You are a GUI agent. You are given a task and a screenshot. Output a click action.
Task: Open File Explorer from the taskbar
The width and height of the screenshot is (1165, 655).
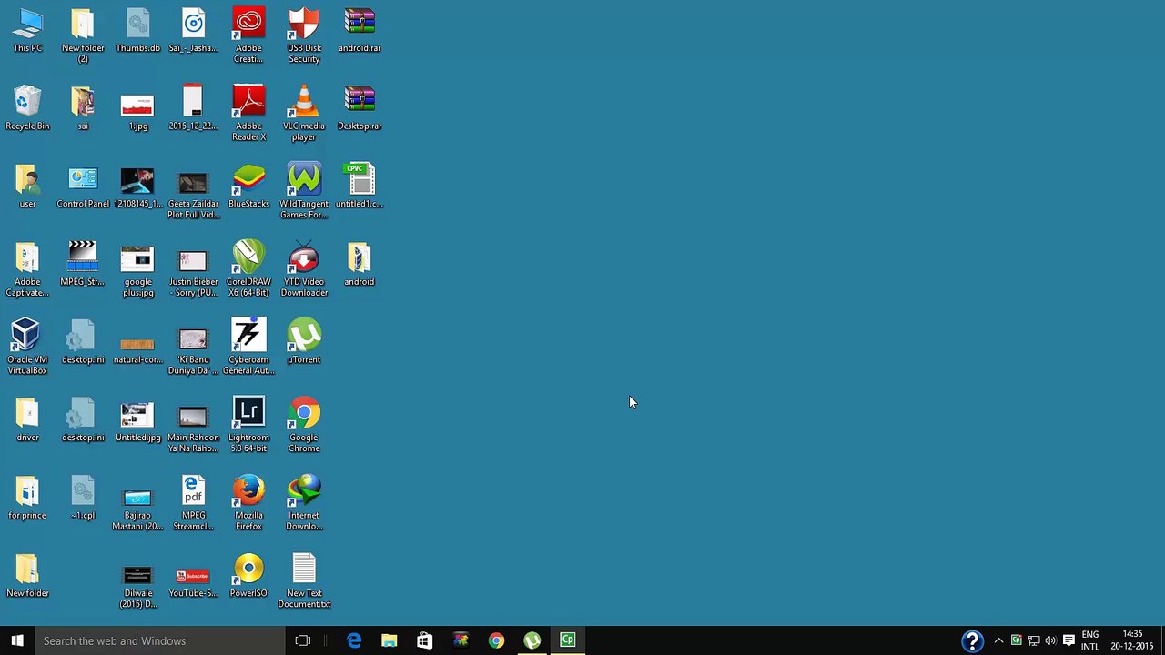[x=390, y=640]
